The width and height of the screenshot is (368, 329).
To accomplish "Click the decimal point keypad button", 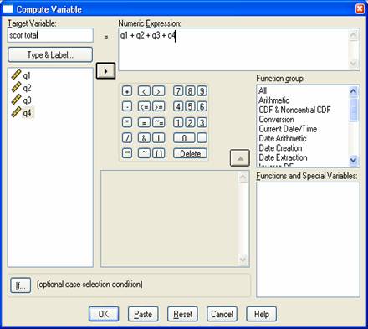I will click(202, 138).
